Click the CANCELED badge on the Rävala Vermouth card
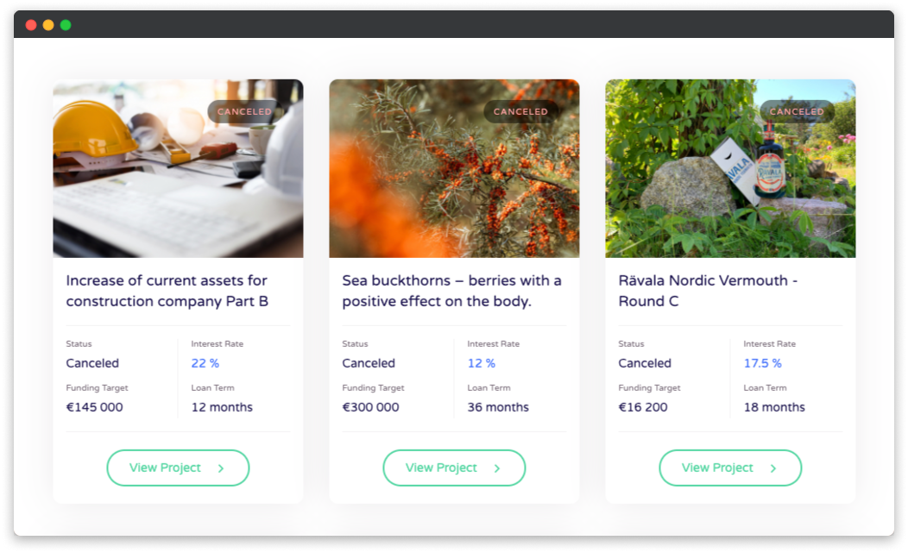The image size is (908, 553). pos(796,111)
